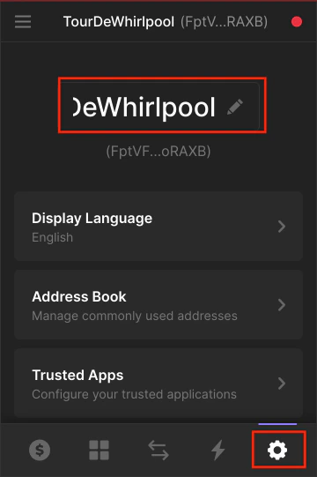Click the pencil edit icon
This screenshot has width=317, height=477.
(x=235, y=107)
